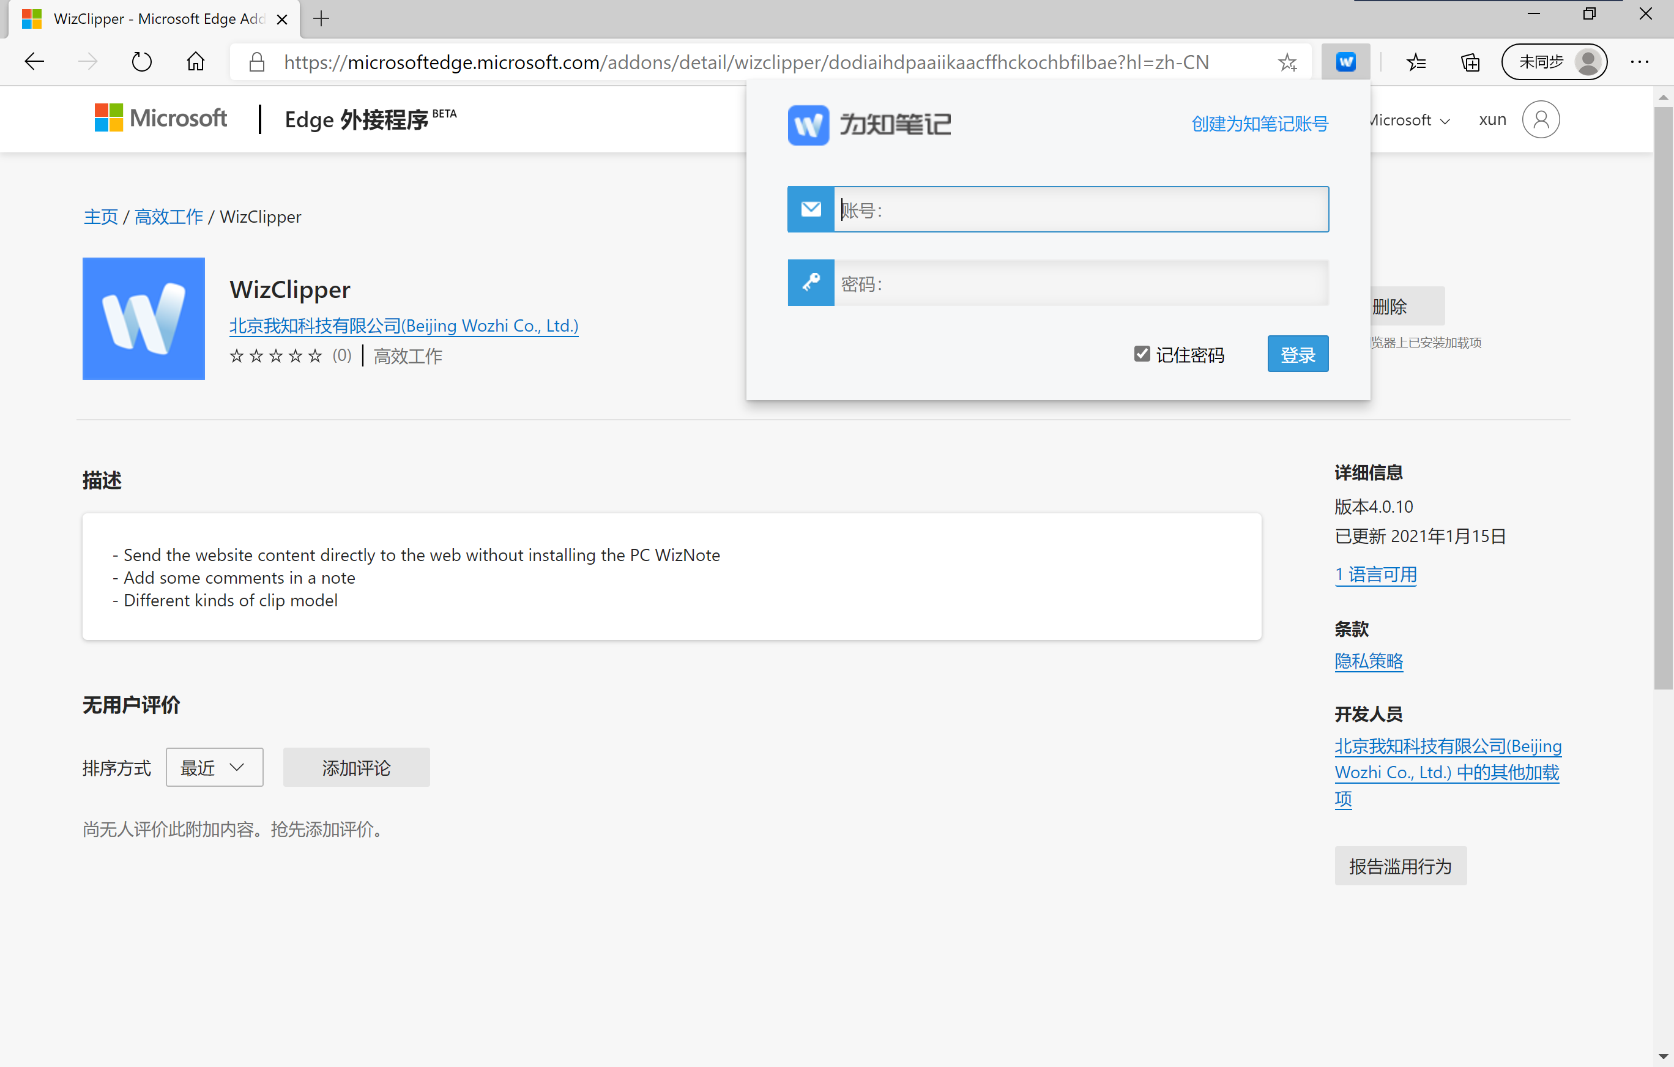Click the 添加评论 button
This screenshot has height=1067, width=1674.
click(356, 767)
